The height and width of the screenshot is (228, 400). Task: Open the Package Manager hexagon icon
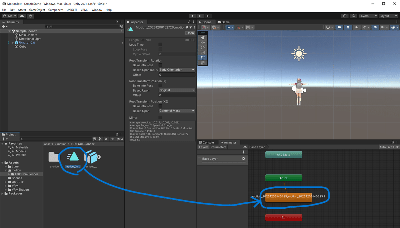[30, 16]
